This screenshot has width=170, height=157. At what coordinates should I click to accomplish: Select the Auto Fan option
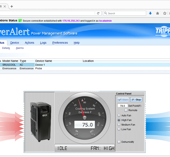point(119,115)
